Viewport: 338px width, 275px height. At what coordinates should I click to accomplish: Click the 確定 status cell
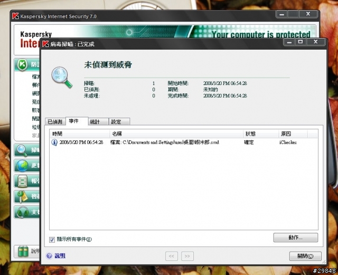coord(249,142)
